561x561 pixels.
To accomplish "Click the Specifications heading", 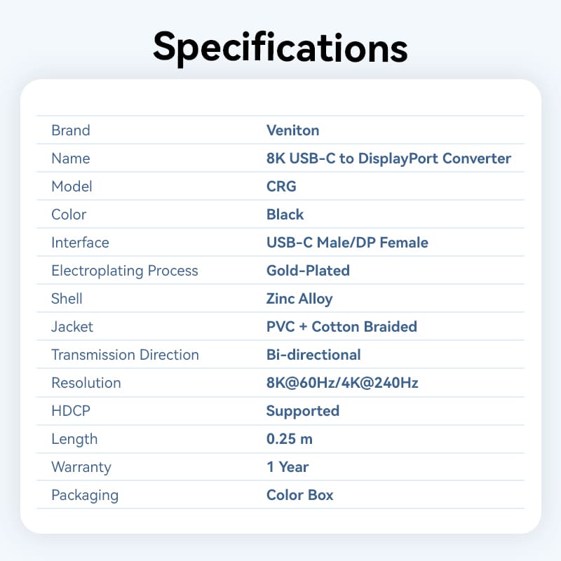I will pos(280,47).
